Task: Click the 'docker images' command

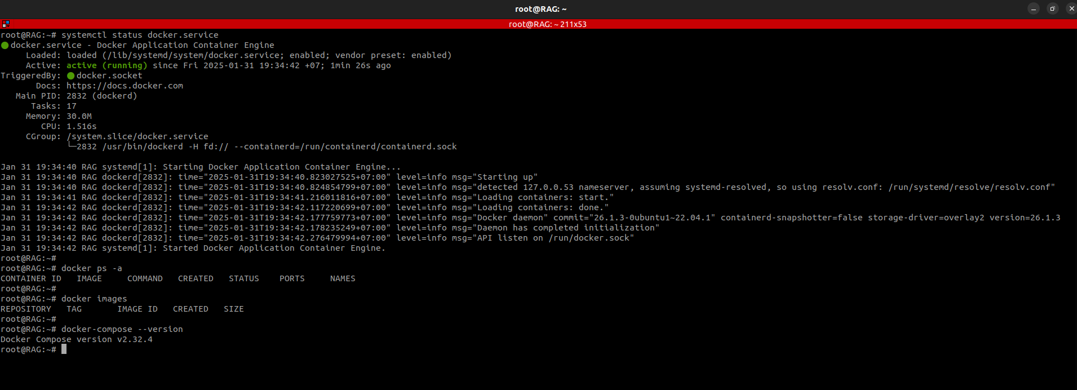Action: click(94, 299)
